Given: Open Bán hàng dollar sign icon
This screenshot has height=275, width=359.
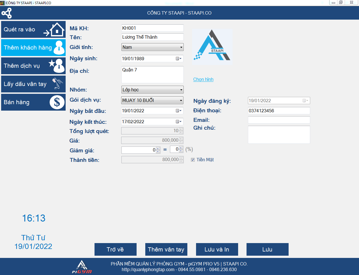Looking at the screenshot, I should coord(57,102).
